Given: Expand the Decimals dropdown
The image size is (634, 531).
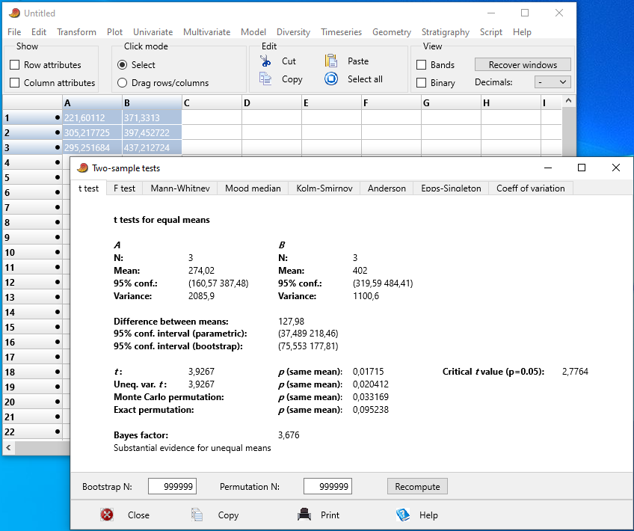Looking at the screenshot, I should tap(553, 82).
